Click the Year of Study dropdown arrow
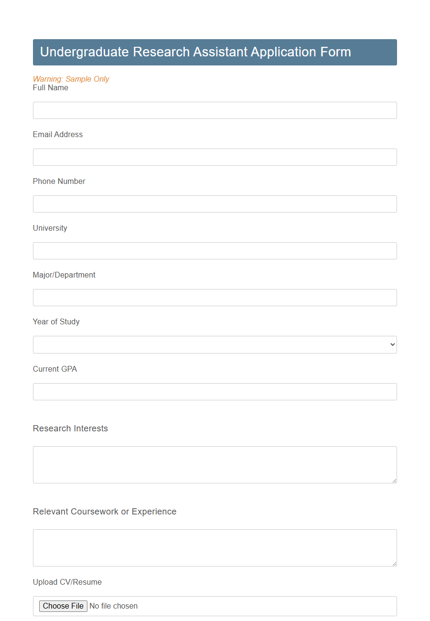Screen dimensions: 430x621 392,344
